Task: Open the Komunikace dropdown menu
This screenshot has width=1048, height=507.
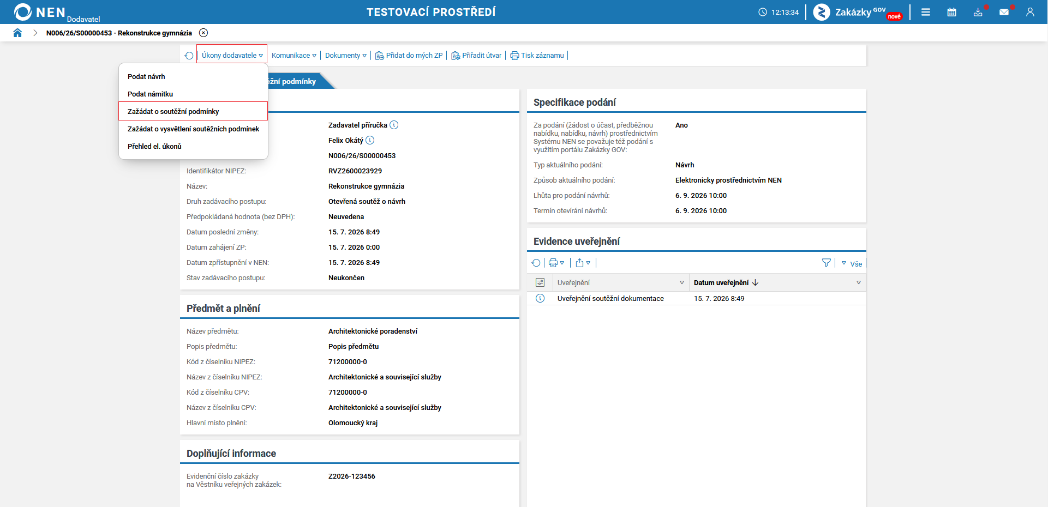Action: tap(294, 56)
